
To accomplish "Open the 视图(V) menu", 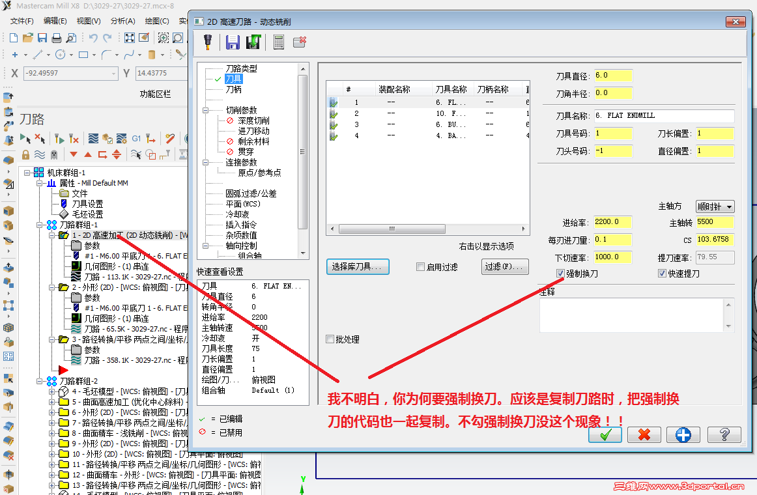I will coord(89,21).
